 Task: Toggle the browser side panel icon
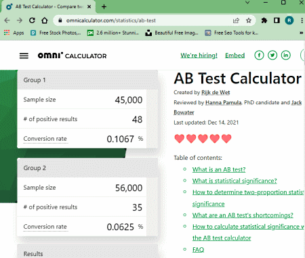pyautogui.click(x=277, y=20)
